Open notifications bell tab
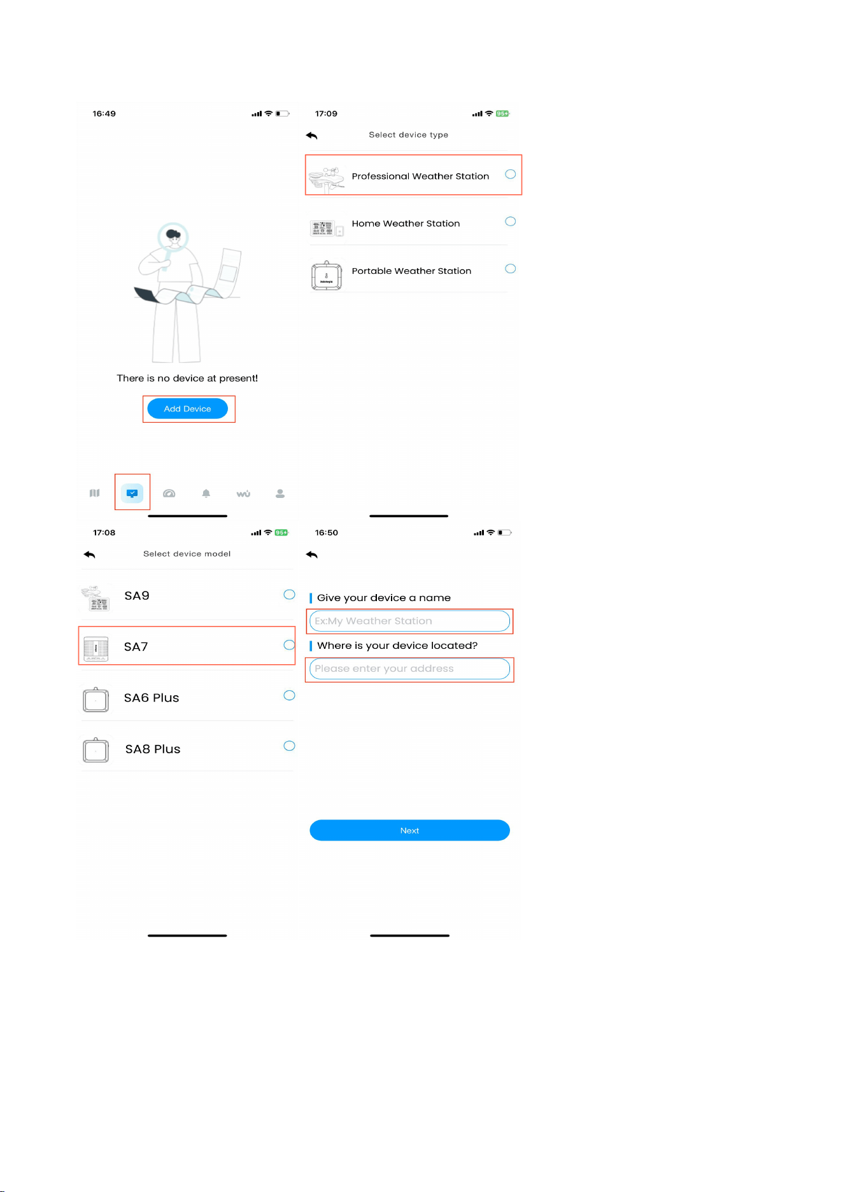 tap(206, 493)
